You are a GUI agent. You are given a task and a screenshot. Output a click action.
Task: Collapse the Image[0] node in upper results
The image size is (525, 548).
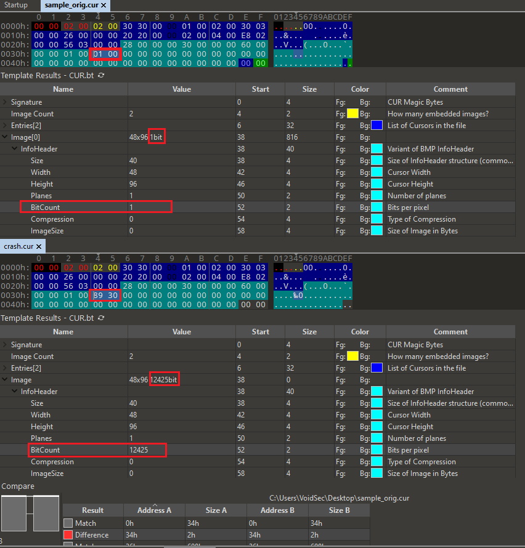click(6, 137)
